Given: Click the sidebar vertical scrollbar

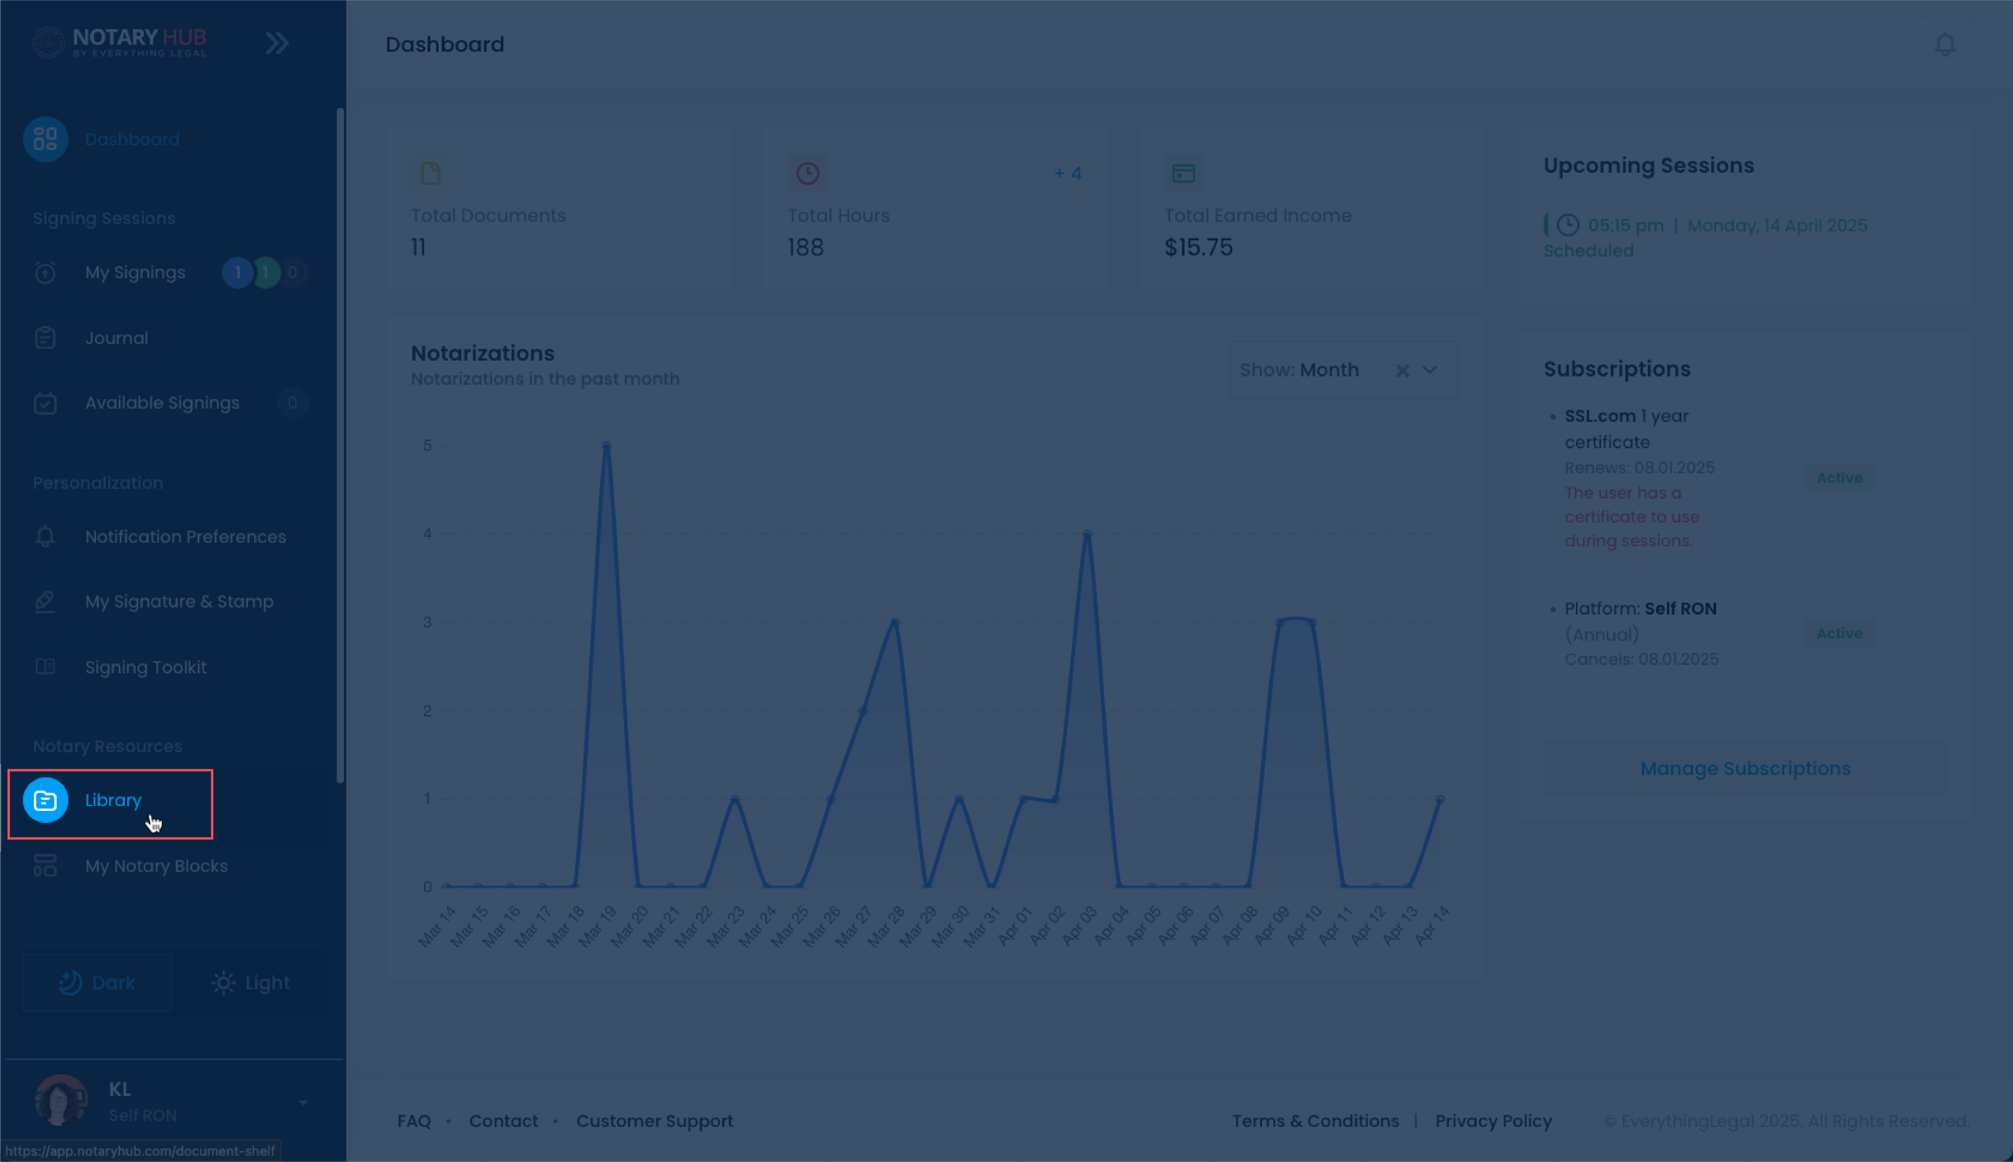Looking at the screenshot, I should point(340,445).
